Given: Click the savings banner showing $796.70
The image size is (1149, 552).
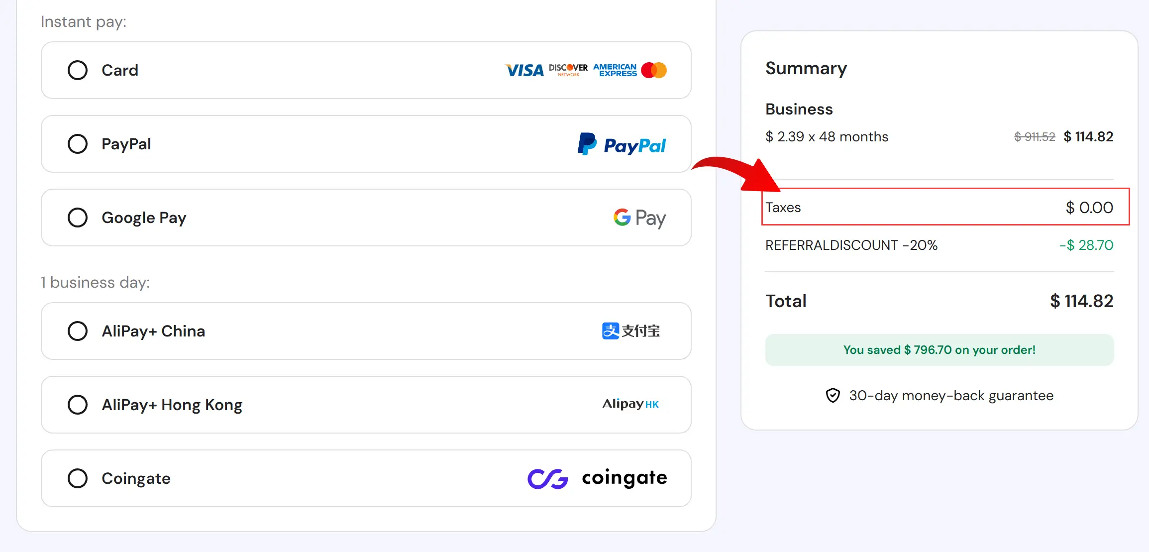Looking at the screenshot, I should click(939, 349).
